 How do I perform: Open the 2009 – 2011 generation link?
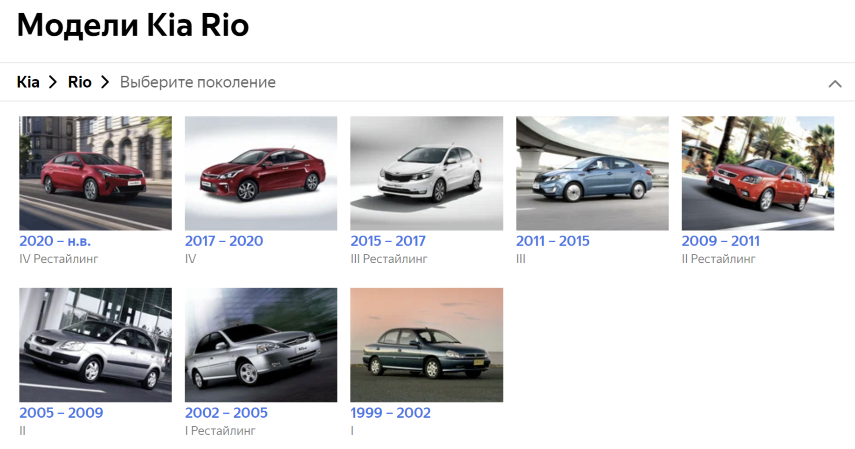[x=720, y=241]
